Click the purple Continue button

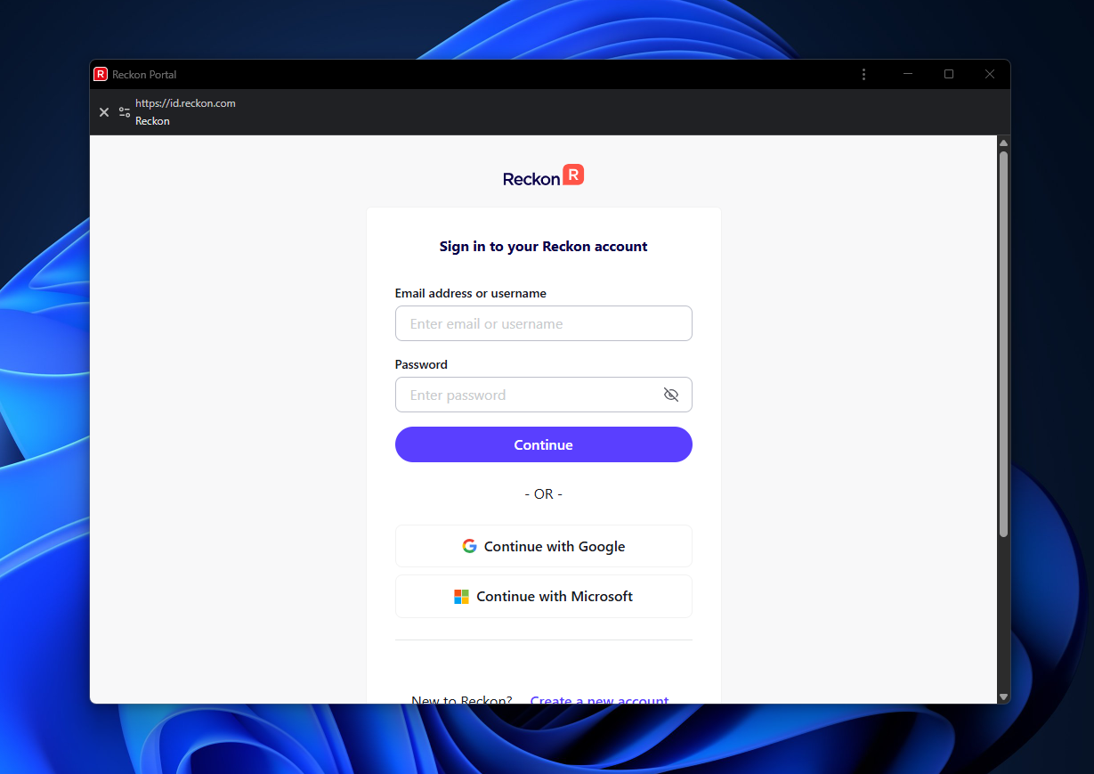point(544,444)
